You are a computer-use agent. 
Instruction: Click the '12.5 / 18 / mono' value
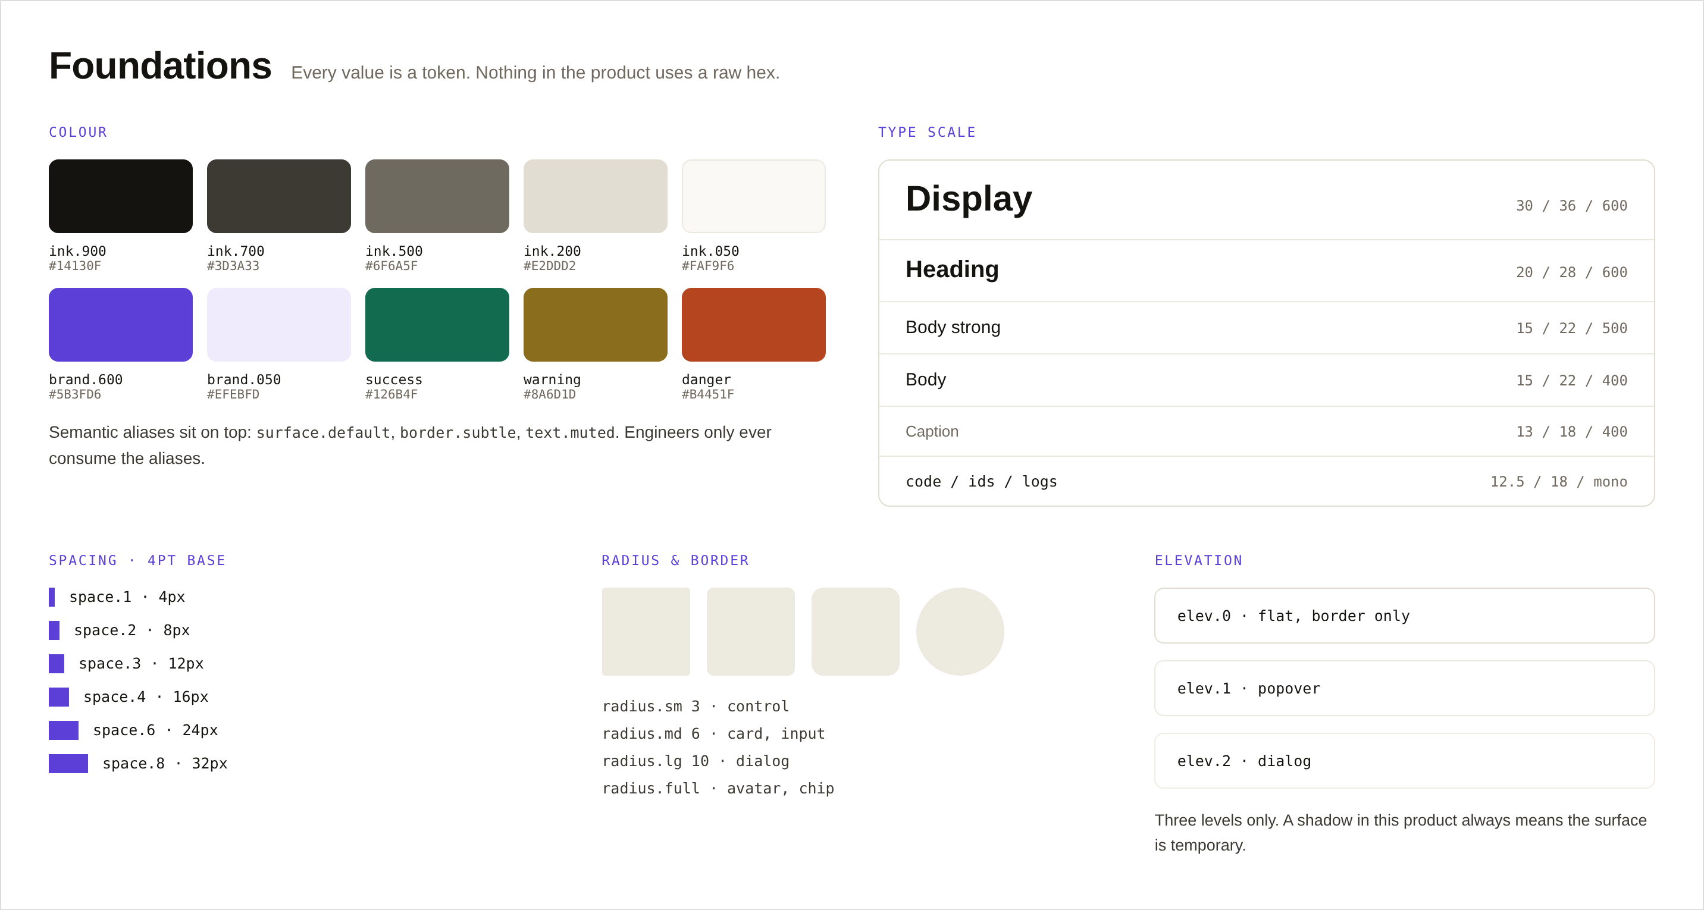(x=1558, y=481)
